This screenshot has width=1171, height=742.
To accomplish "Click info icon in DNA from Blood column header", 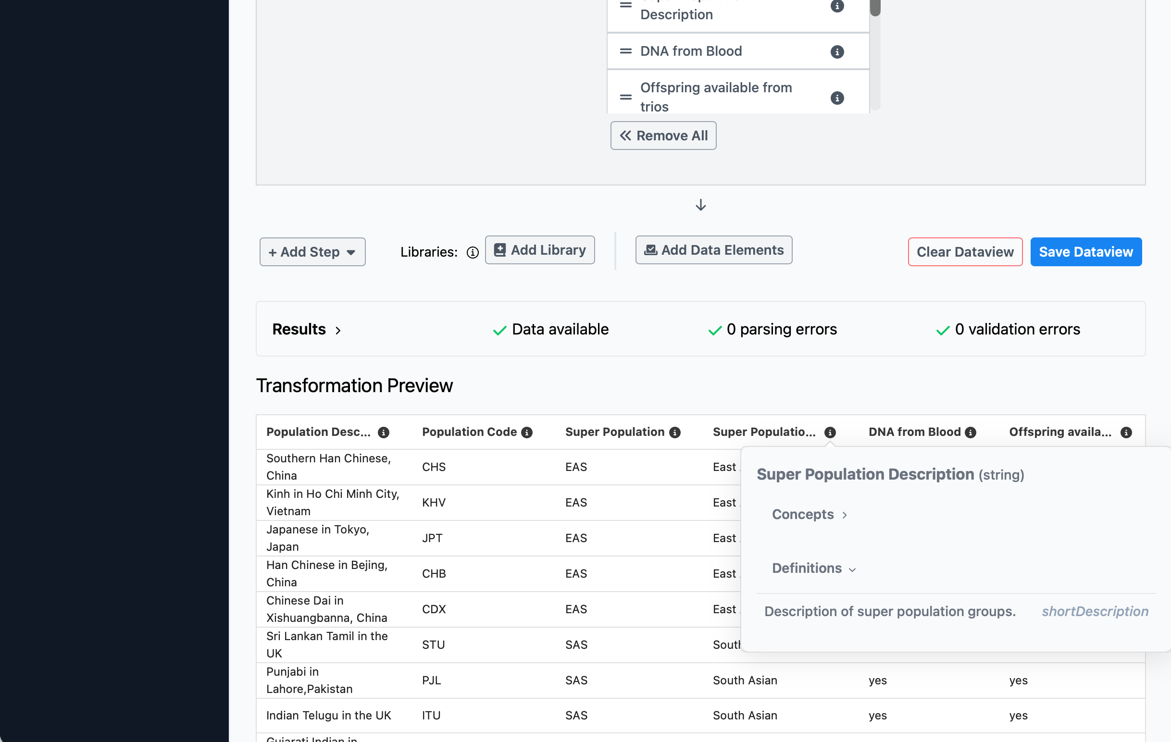I will click(970, 432).
